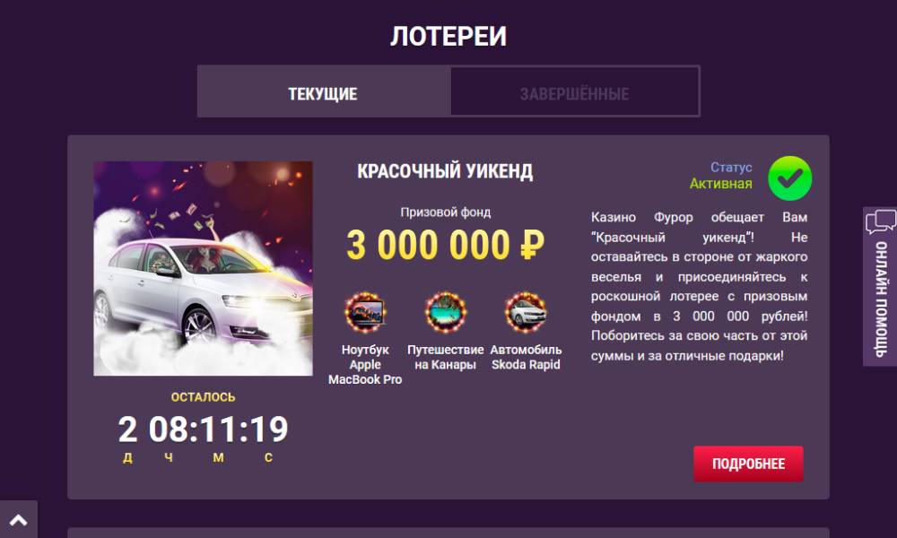Click the Canary Islands trip prize icon
Viewport: 897px width, 538px height.
click(446, 313)
